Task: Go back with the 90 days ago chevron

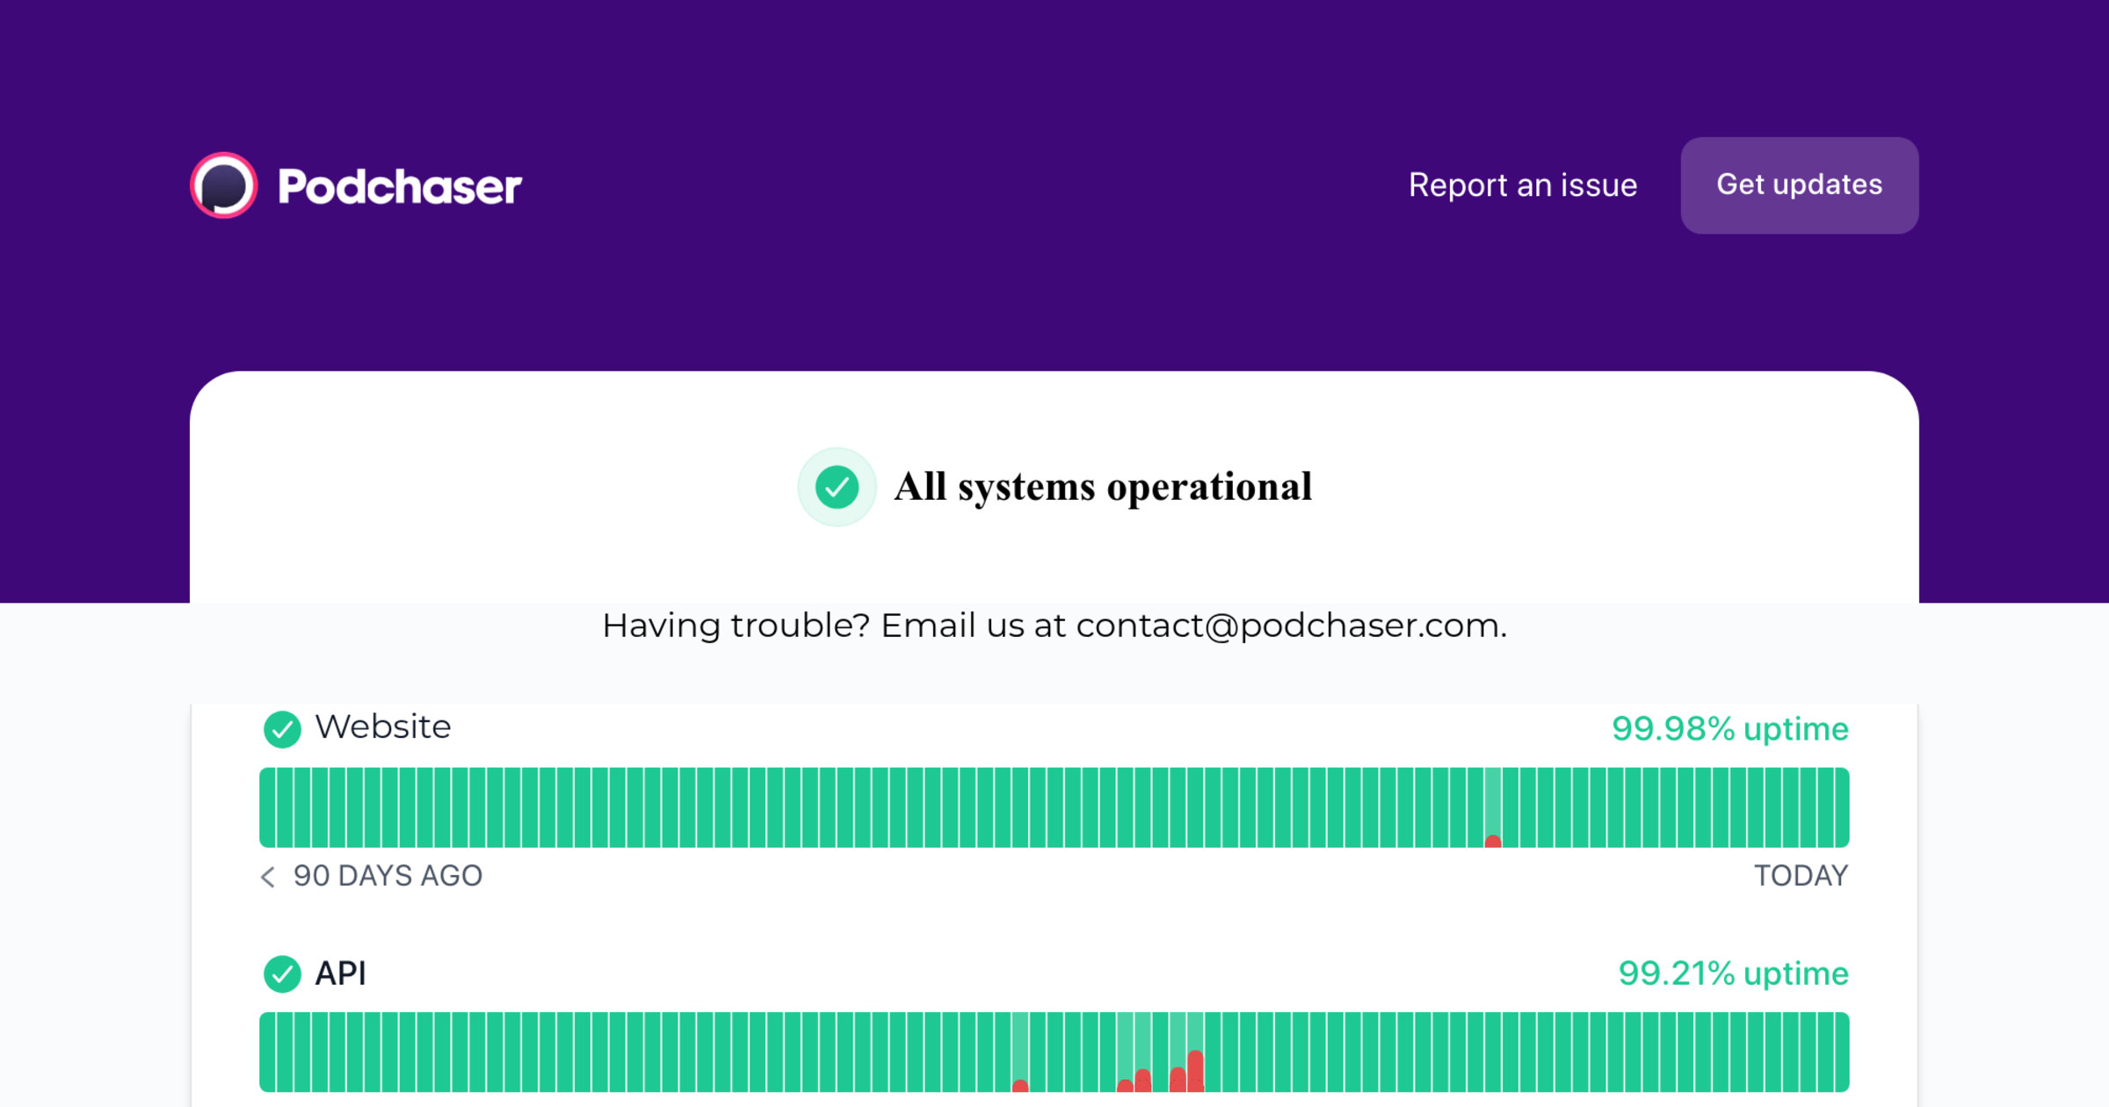Action: coord(268,876)
